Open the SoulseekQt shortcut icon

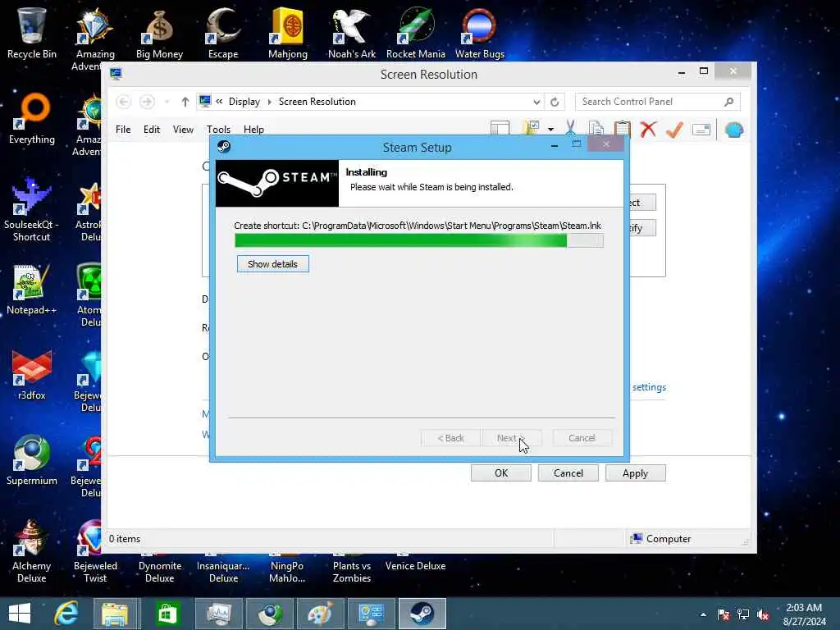click(32, 209)
